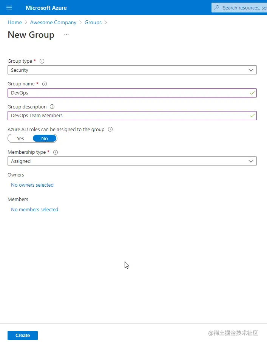The height and width of the screenshot is (345, 267).
Task: Click the Group type info icon
Action: click(42, 61)
